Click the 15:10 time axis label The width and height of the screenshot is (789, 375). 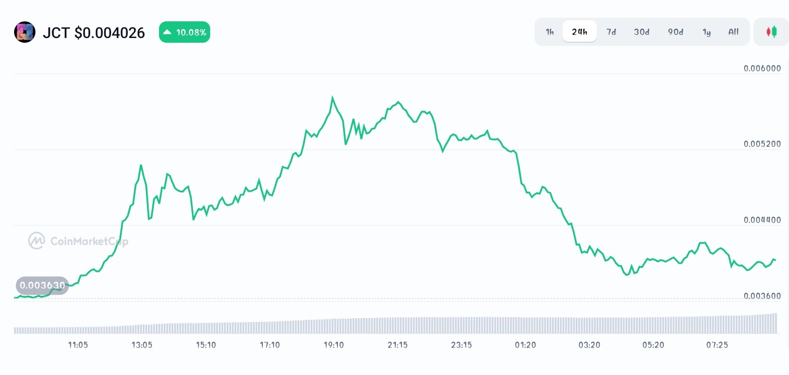206,345
